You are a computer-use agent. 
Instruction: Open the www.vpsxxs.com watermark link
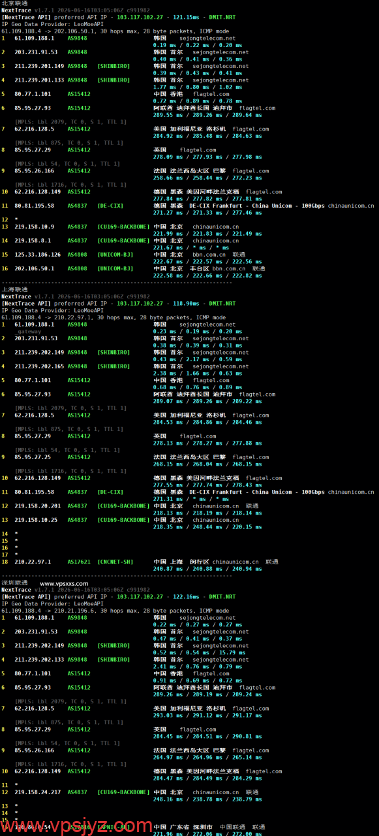click(64, 583)
